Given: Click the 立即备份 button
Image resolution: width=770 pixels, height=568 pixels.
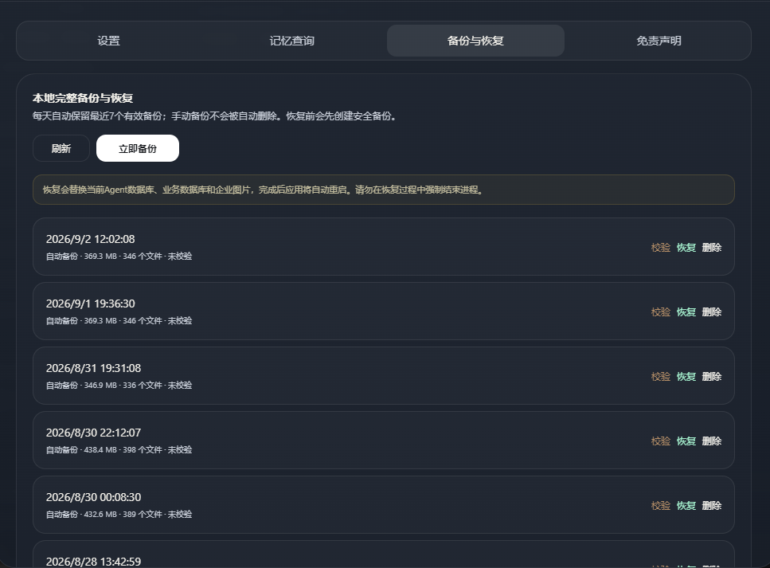Looking at the screenshot, I should point(138,148).
